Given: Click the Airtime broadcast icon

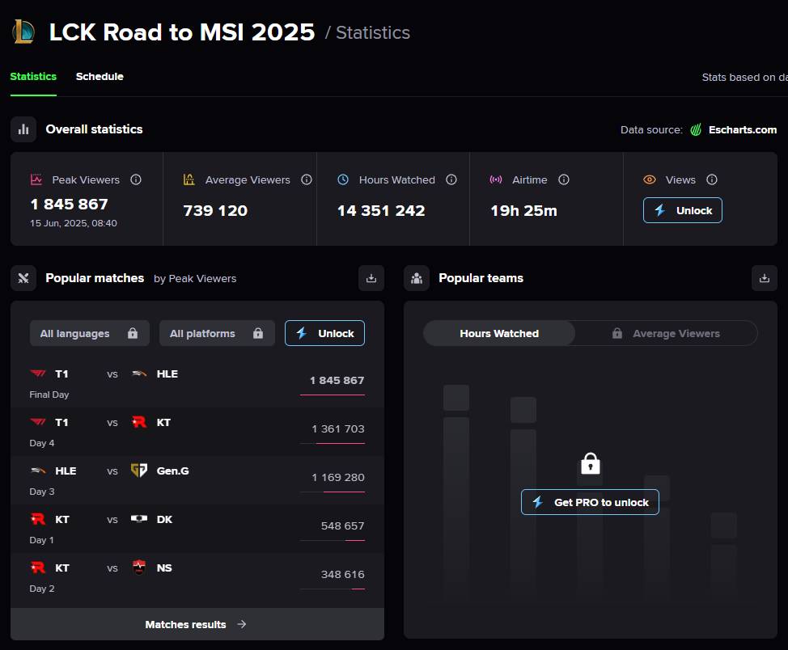Looking at the screenshot, I should point(496,179).
